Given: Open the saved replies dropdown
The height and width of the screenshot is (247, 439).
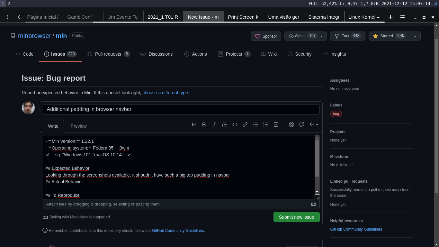Looking at the screenshot, I should tap(313, 124).
